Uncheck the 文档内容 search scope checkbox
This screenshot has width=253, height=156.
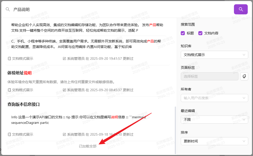[200, 33]
